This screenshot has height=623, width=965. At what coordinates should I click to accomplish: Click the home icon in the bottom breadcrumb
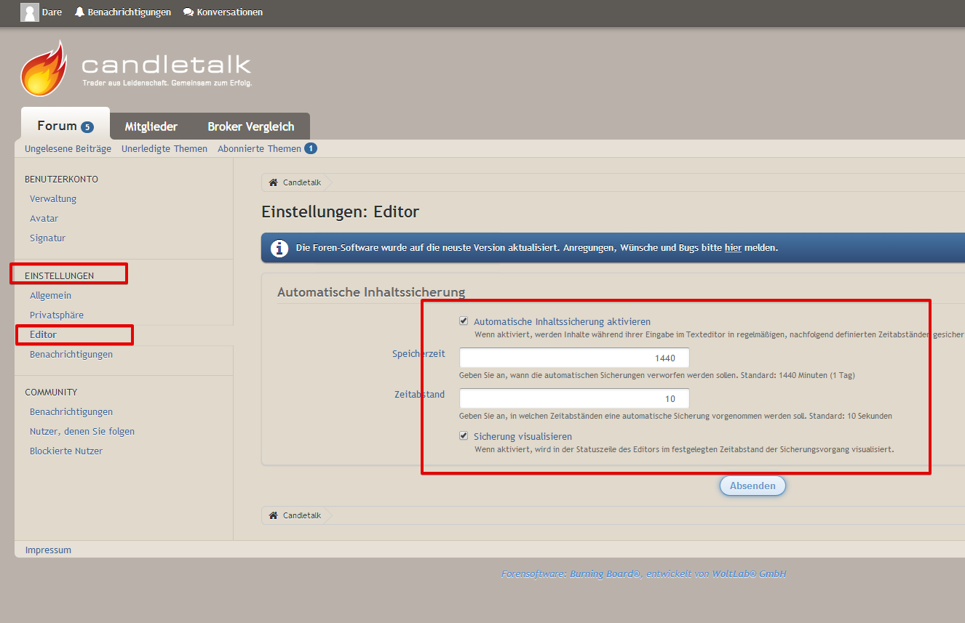(x=274, y=515)
